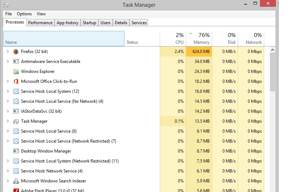The image size is (292, 192).
Task: Select the Windows Explorer folder icon
Action: (x=16, y=71)
